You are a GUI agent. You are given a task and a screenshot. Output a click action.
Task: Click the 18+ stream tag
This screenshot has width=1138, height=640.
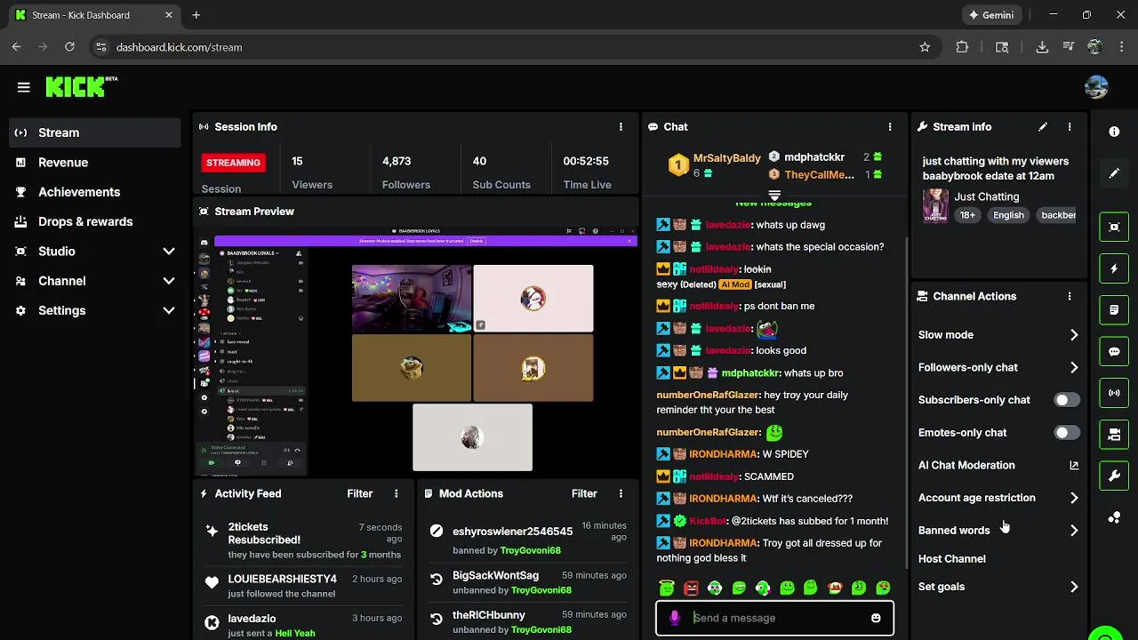[966, 215]
